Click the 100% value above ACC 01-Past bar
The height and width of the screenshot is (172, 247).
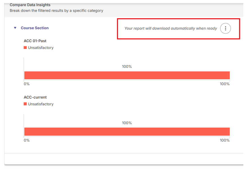127,67
